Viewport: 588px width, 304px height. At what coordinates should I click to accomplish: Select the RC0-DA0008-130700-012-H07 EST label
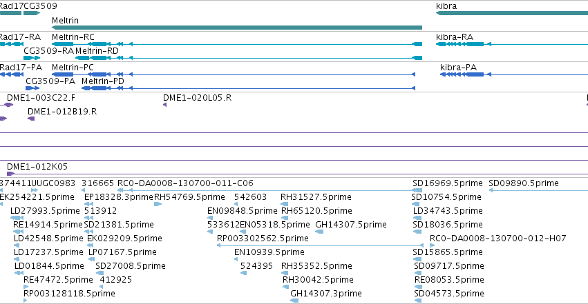[498, 239]
